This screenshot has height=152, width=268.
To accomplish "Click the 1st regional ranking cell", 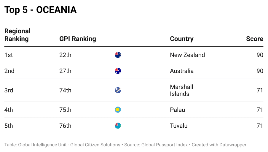I will pos(9,55).
